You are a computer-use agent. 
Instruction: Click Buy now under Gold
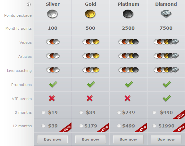[x=90, y=139]
